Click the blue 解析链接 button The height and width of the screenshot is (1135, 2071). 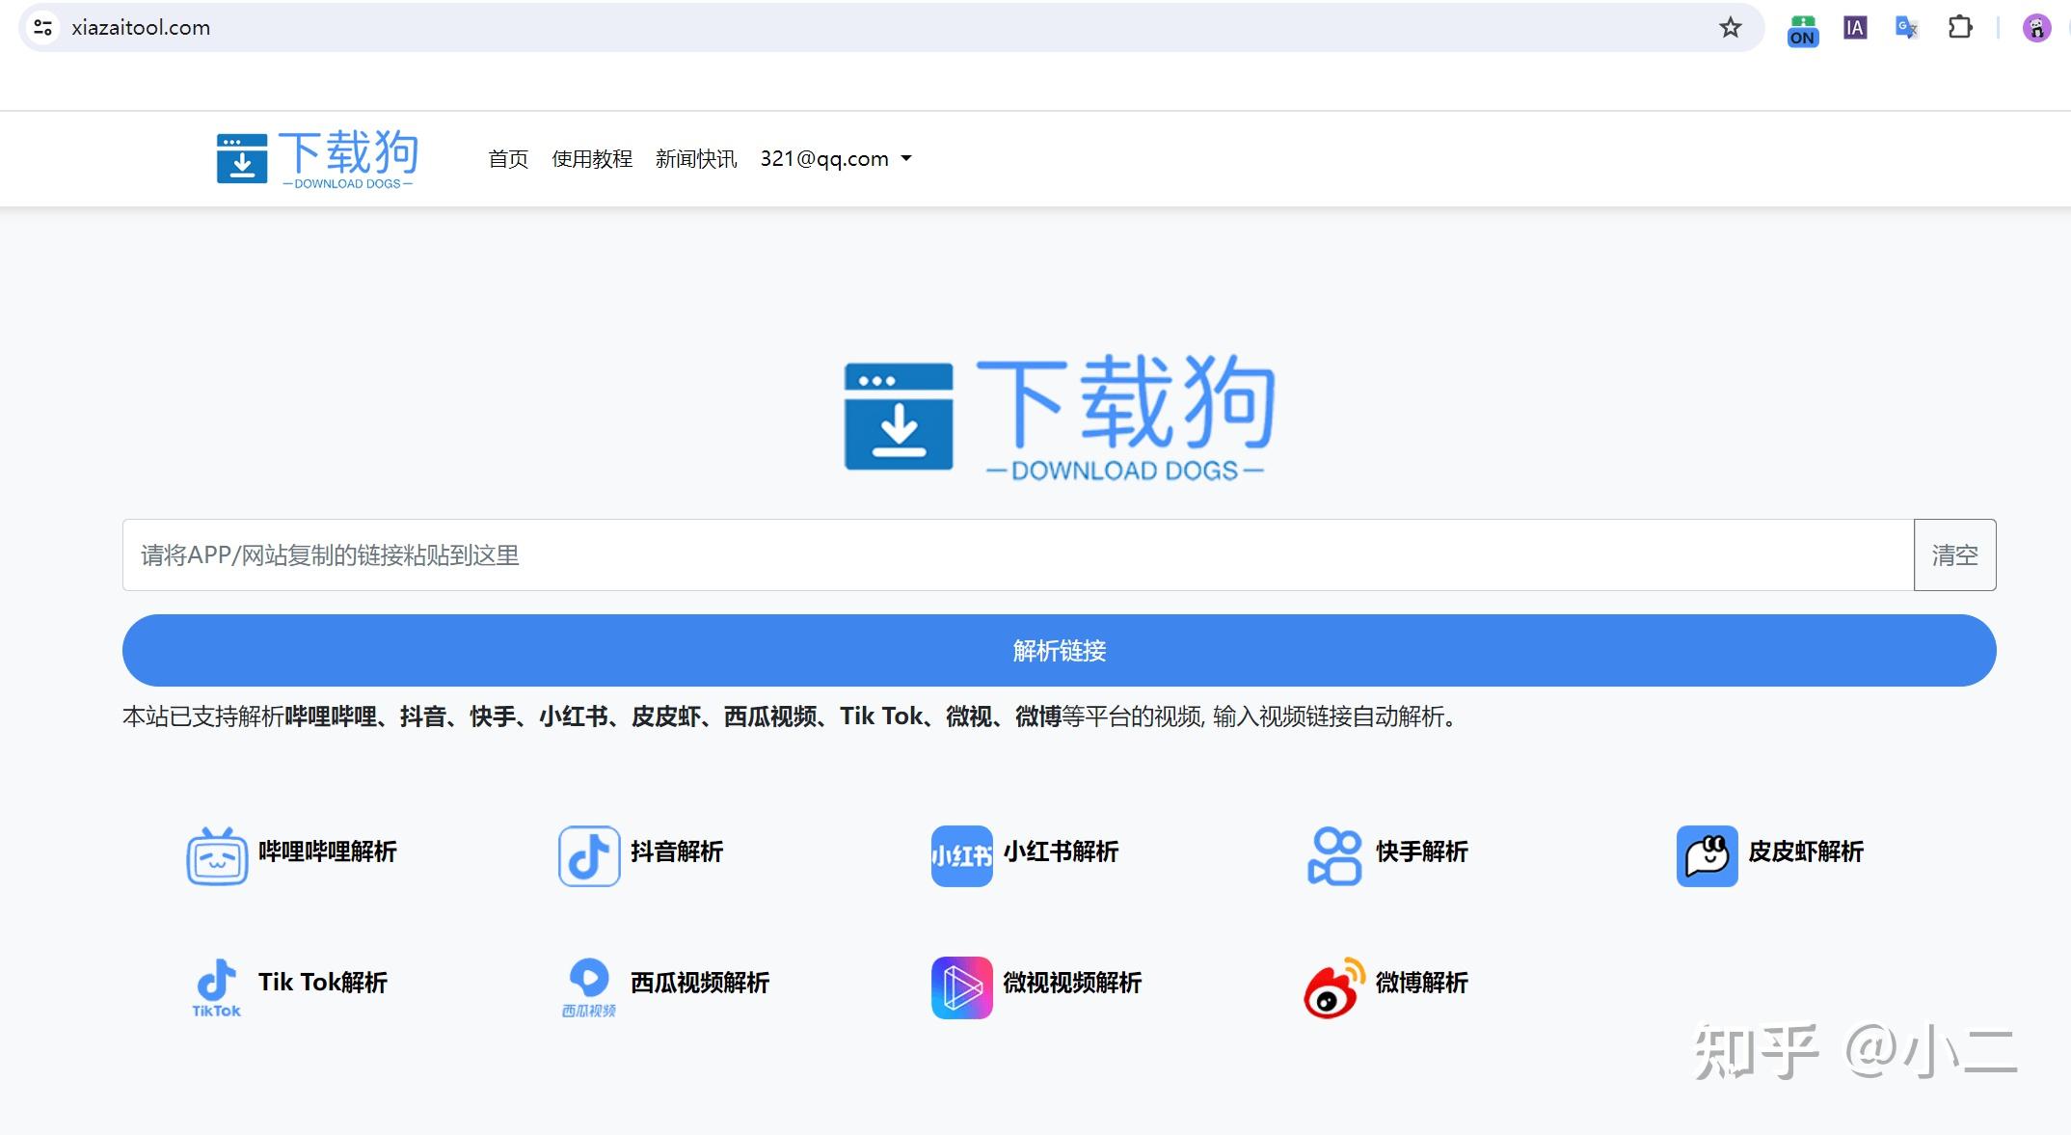tap(1060, 651)
